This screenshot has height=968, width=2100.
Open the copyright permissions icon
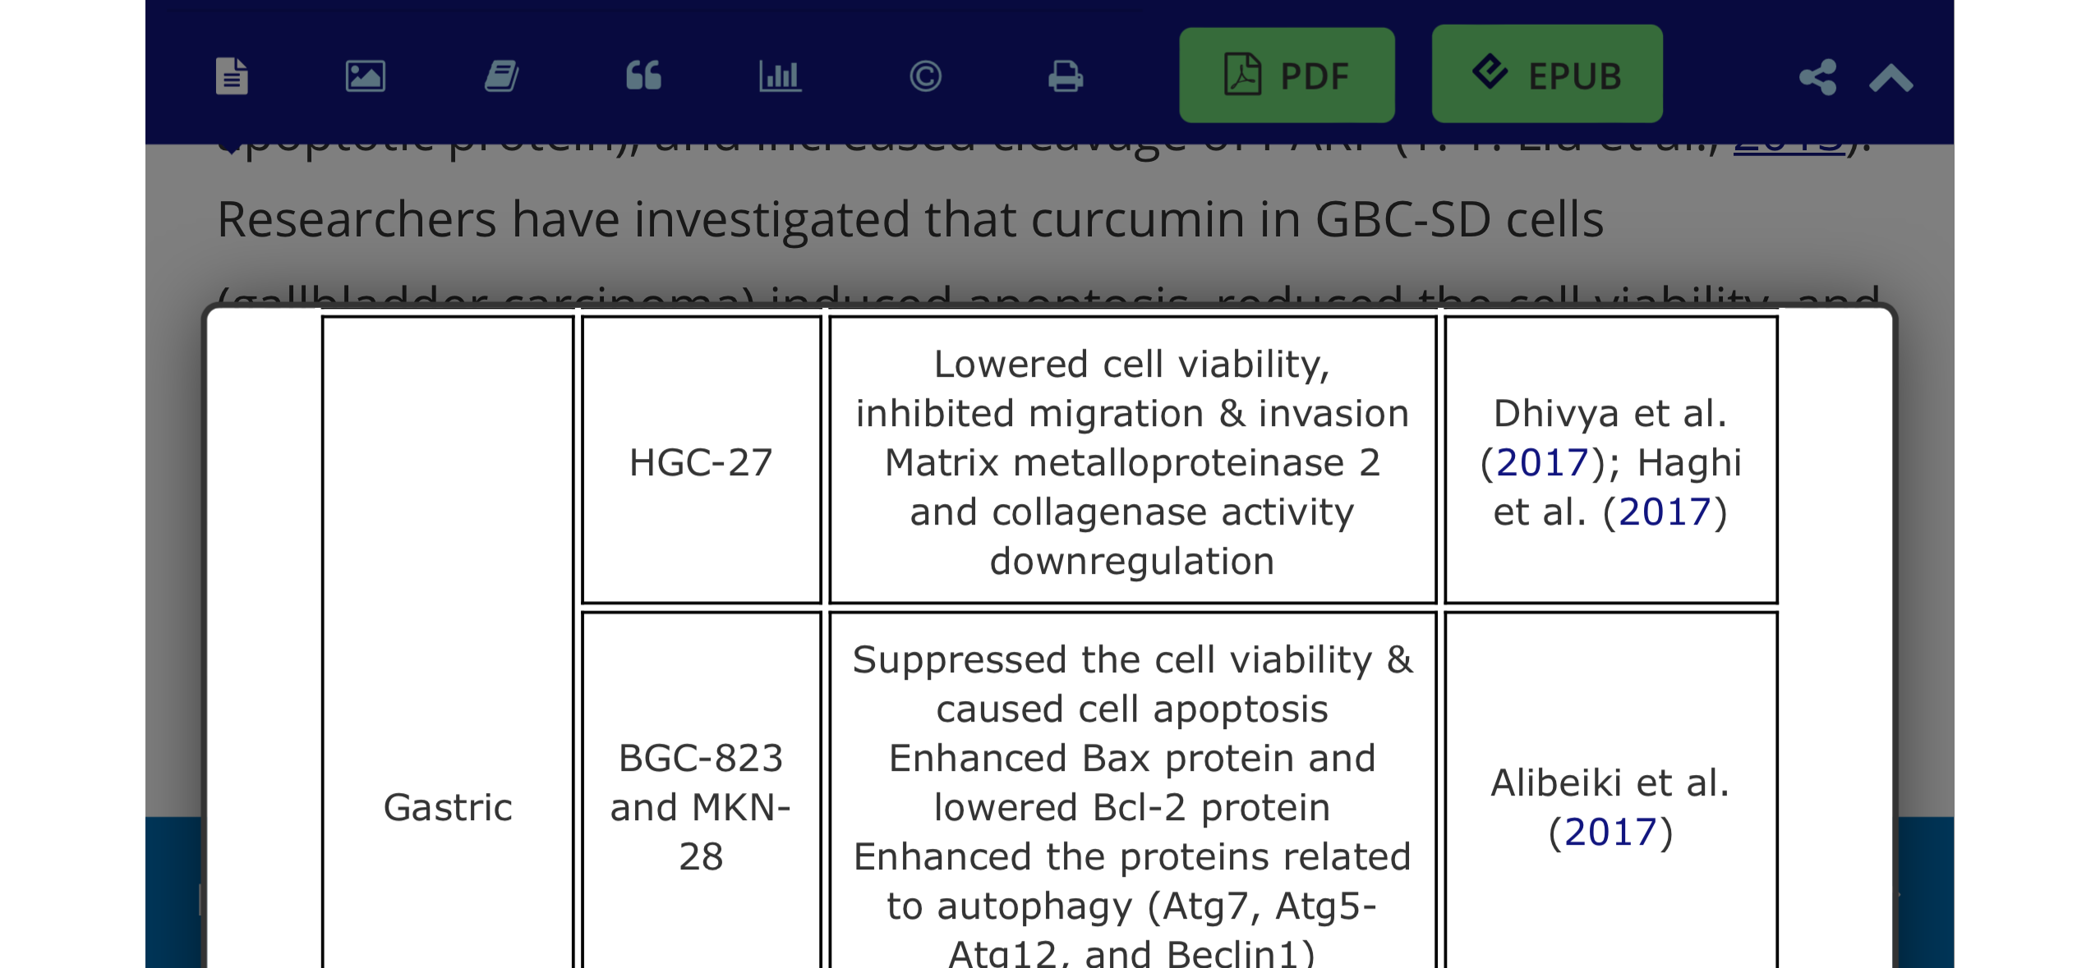(925, 76)
